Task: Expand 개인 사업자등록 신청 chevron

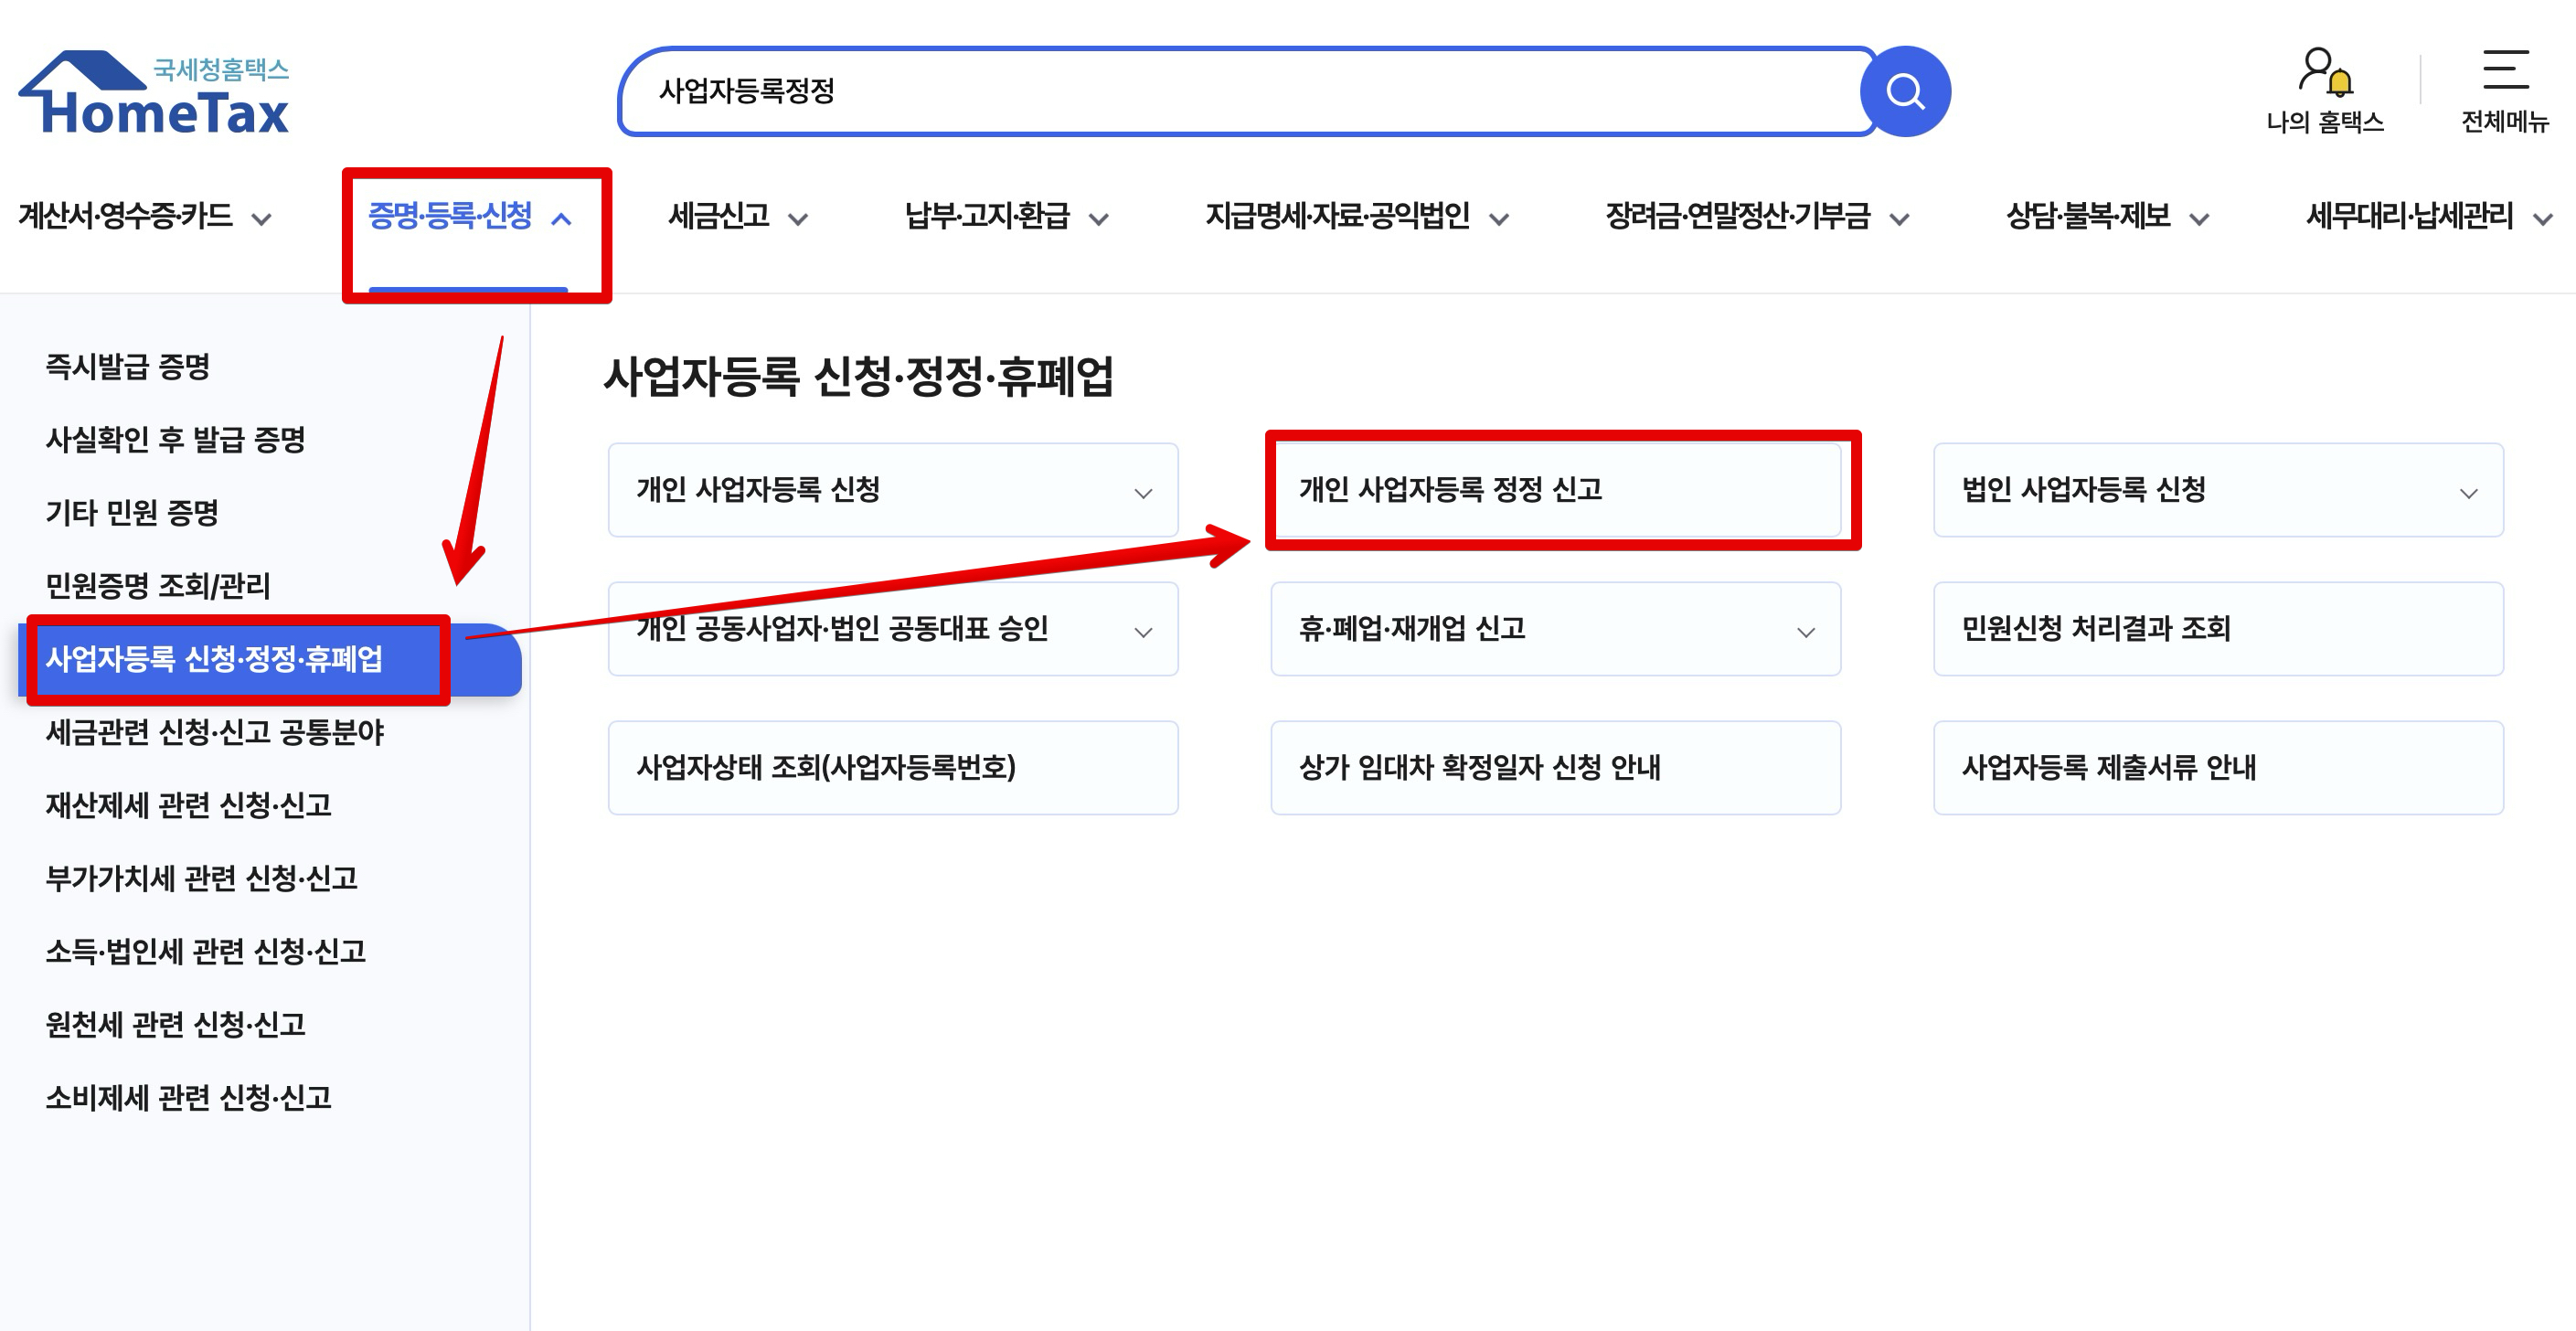Action: (x=1143, y=493)
